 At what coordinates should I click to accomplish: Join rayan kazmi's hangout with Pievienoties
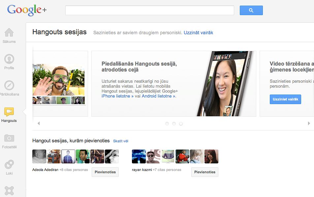(204, 172)
